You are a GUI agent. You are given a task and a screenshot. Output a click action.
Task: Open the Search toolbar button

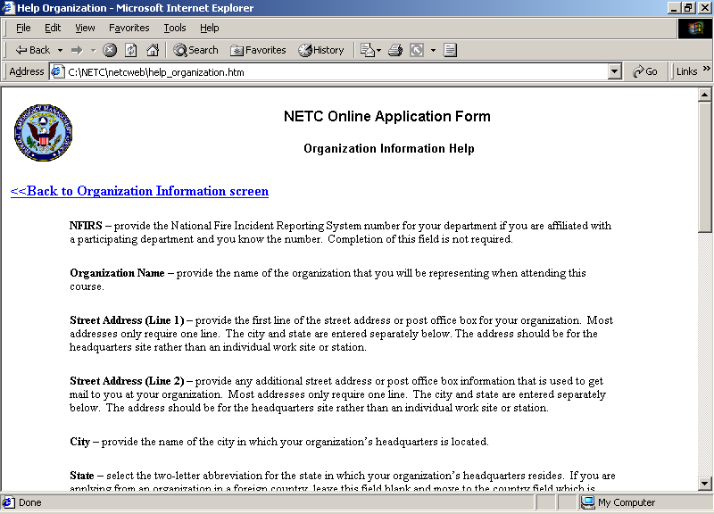click(x=195, y=50)
